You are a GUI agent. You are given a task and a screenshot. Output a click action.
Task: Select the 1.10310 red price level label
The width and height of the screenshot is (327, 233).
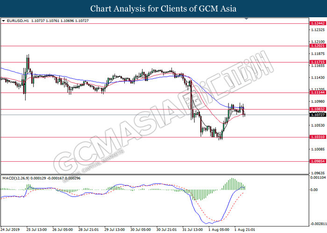(x=318, y=137)
